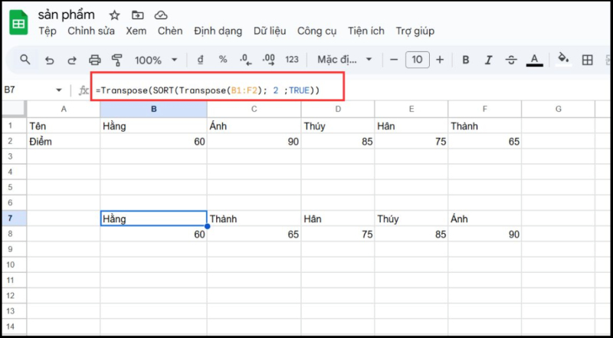Select row 7 header
Screen dimensions: 613x338
(14, 218)
